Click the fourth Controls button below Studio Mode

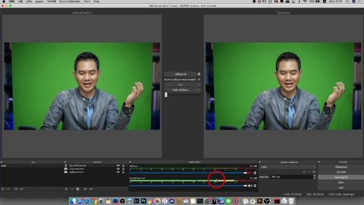coord(341,182)
